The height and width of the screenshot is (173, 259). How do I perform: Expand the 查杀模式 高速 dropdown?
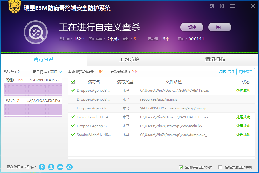(60, 72)
